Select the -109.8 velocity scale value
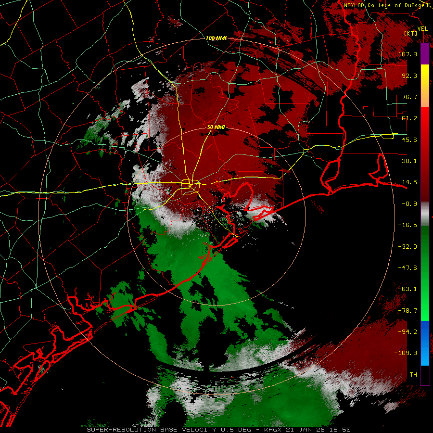This screenshot has height=433, width=433. pyautogui.click(x=406, y=353)
